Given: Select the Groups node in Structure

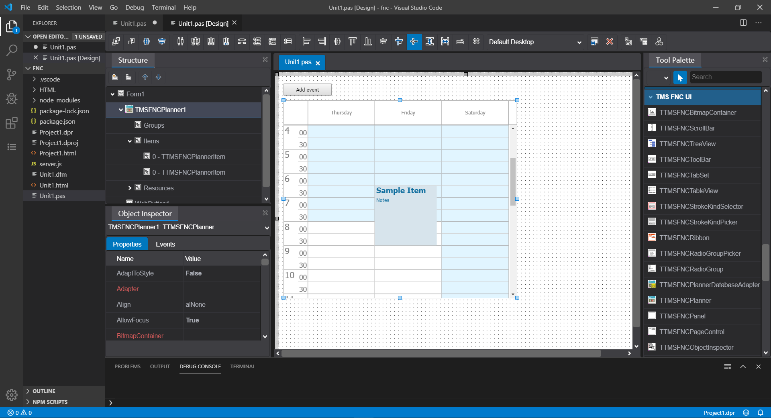Looking at the screenshot, I should tap(154, 125).
